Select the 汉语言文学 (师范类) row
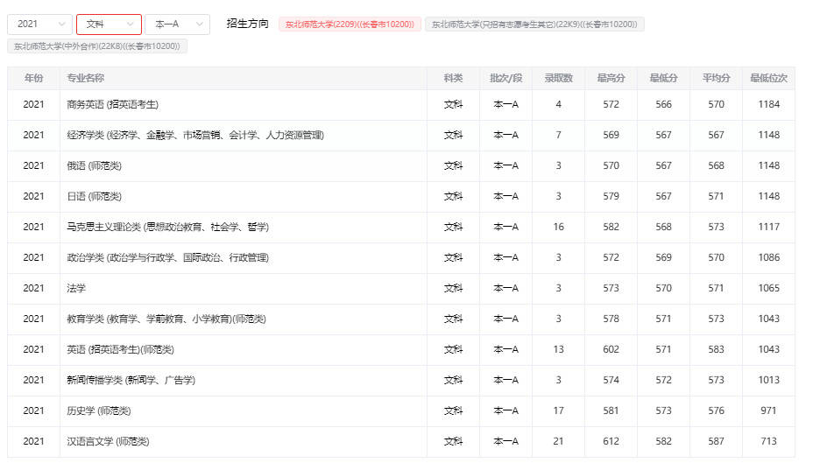This screenshot has width=813, height=470. (x=108, y=442)
